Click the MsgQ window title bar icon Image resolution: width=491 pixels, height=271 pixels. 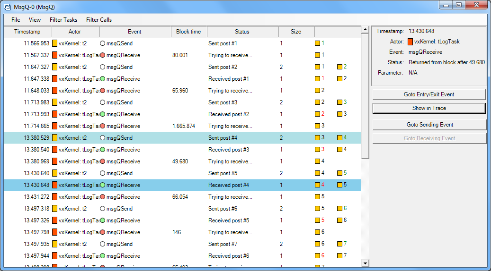(x=8, y=6)
